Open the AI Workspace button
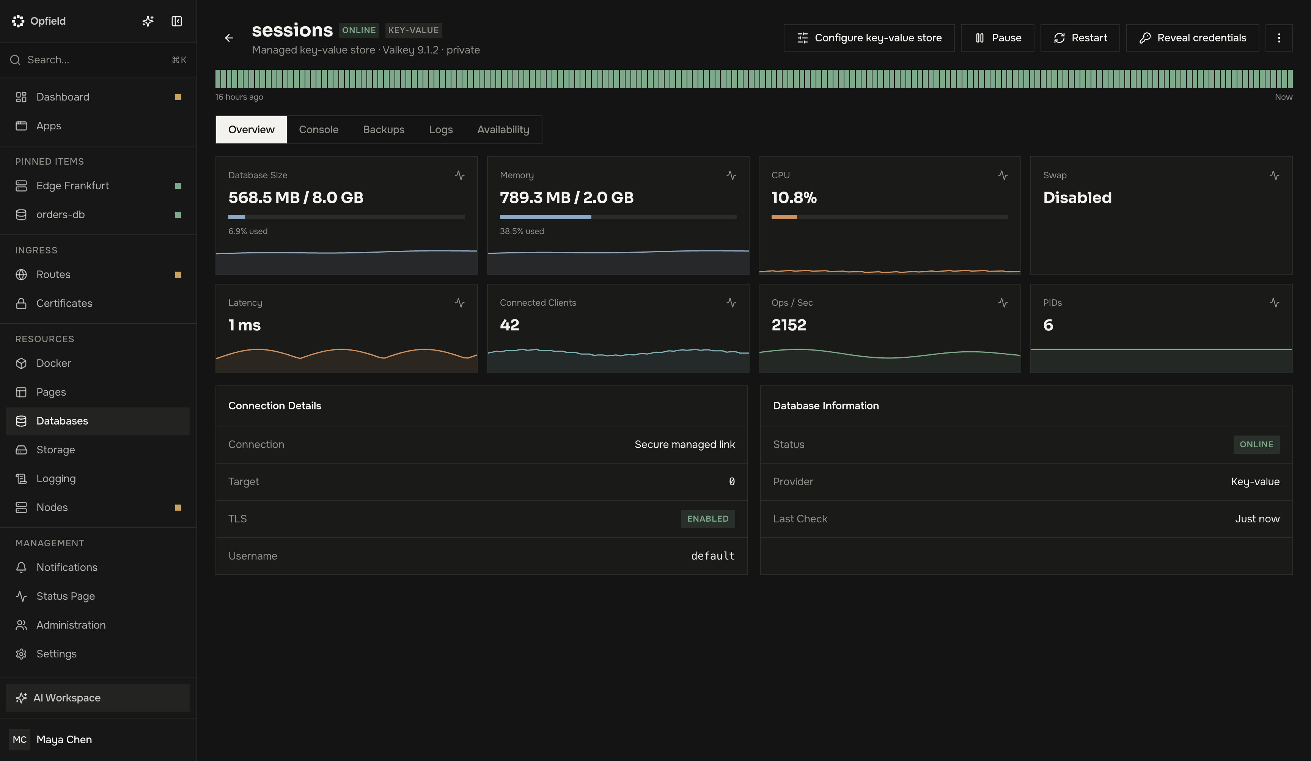 pyautogui.click(x=98, y=698)
